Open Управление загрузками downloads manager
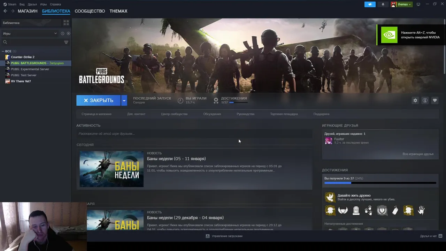The height and width of the screenshot is (251, 446). [224, 236]
